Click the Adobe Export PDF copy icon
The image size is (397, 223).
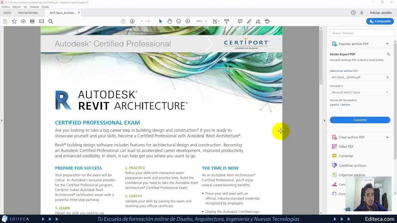(389, 55)
